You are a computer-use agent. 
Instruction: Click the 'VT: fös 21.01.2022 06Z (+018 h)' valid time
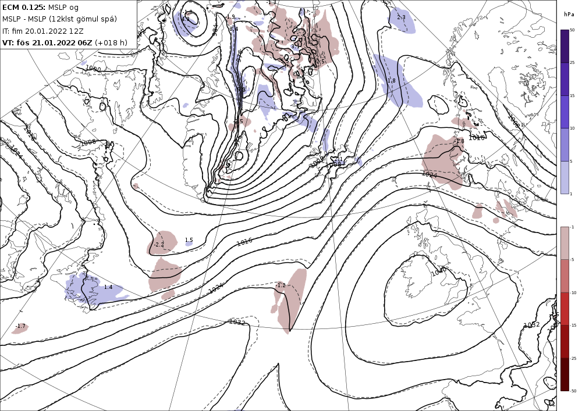(x=65, y=42)
